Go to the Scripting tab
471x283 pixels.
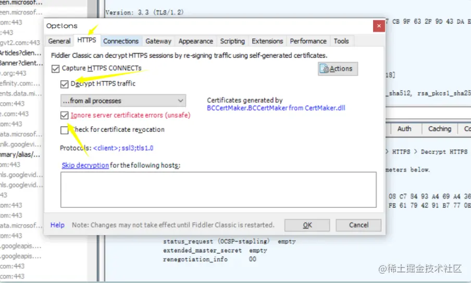click(232, 41)
